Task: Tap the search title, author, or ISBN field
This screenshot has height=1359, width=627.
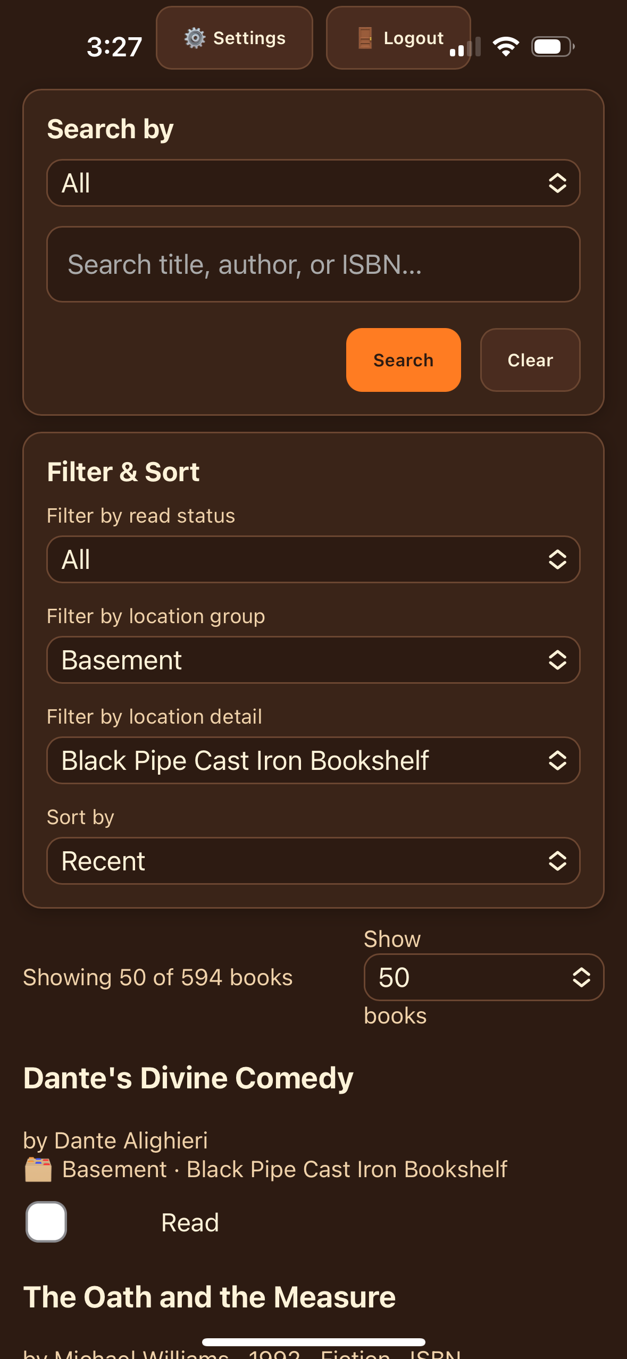Action: 313,264
